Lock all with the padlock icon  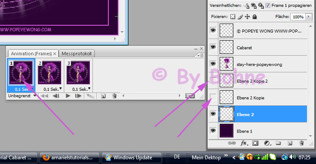coord(254,17)
